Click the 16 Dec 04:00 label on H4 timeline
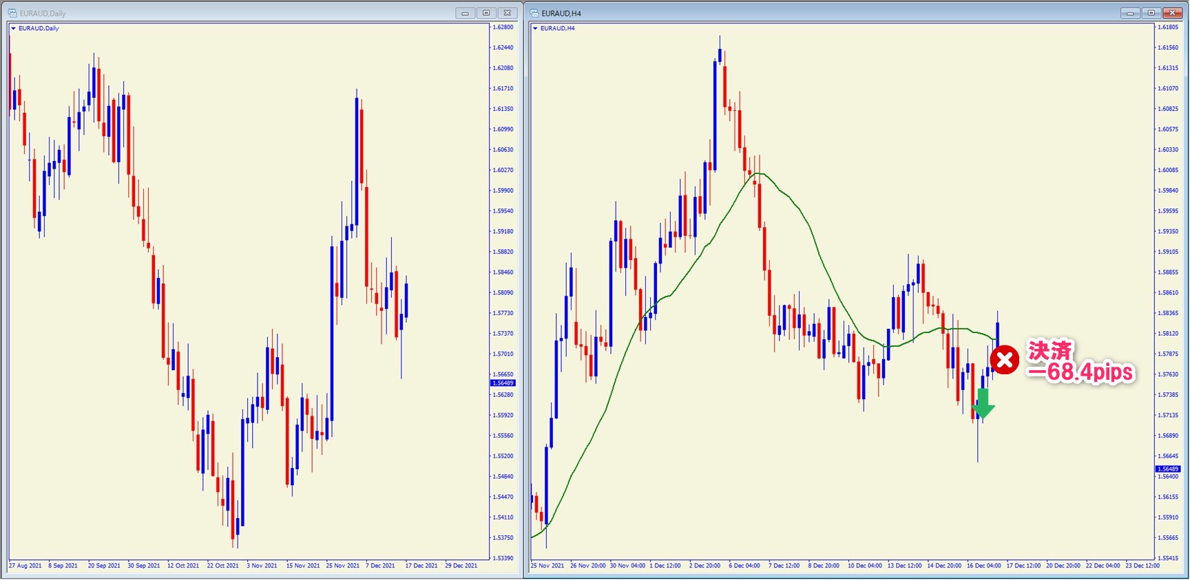The width and height of the screenshot is (1190, 580). (x=984, y=566)
